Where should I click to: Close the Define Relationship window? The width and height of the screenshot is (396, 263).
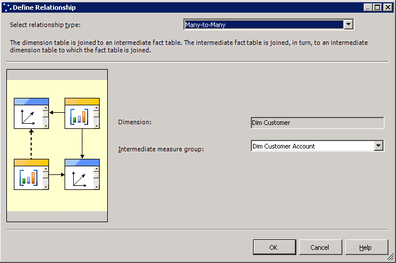pos(387,7)
